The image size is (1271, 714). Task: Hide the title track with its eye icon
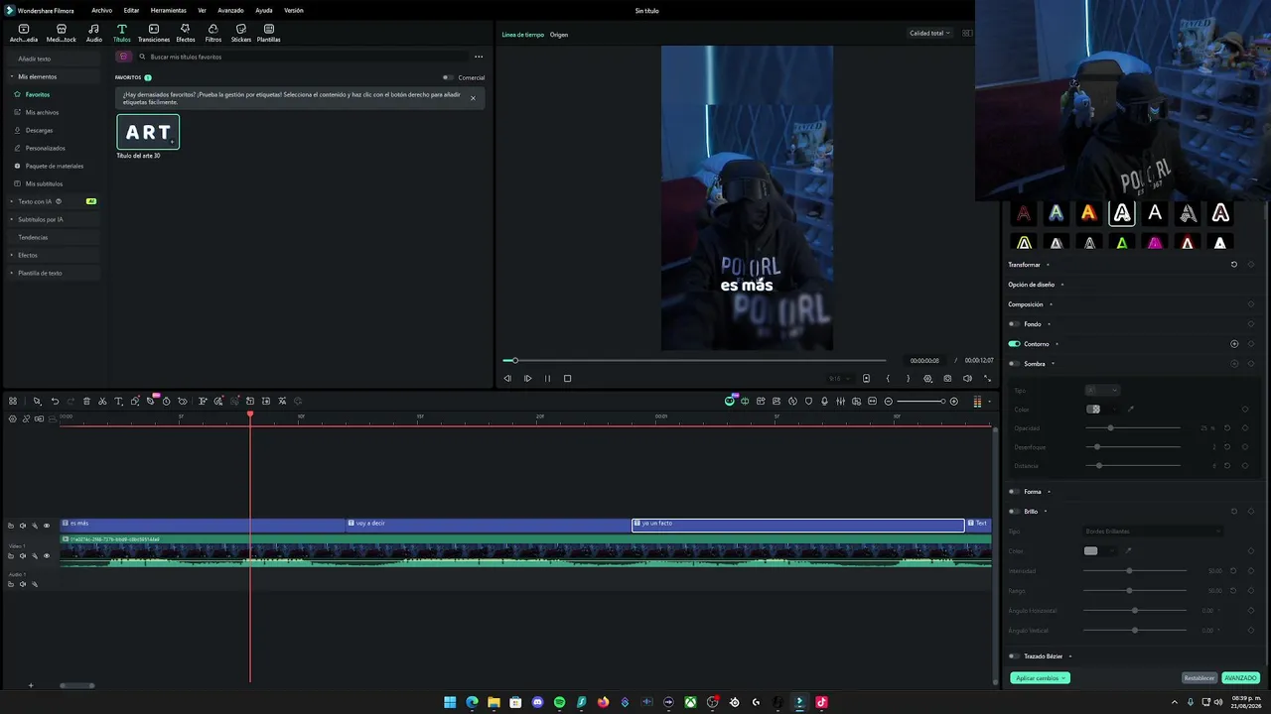pos(46,526)
